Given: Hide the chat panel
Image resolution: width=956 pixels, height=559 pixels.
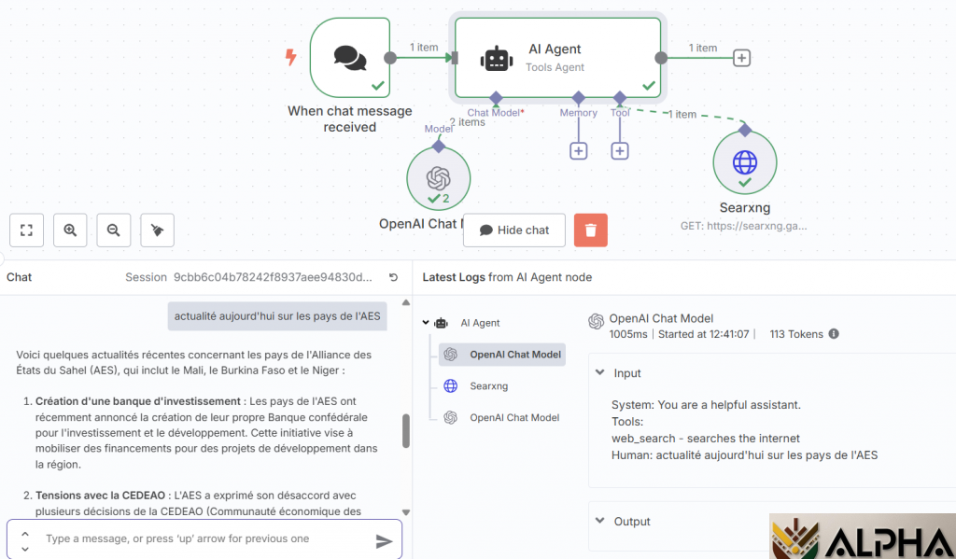Looking at the screenshot, I should pyautogui.click(x=514, y=231).
